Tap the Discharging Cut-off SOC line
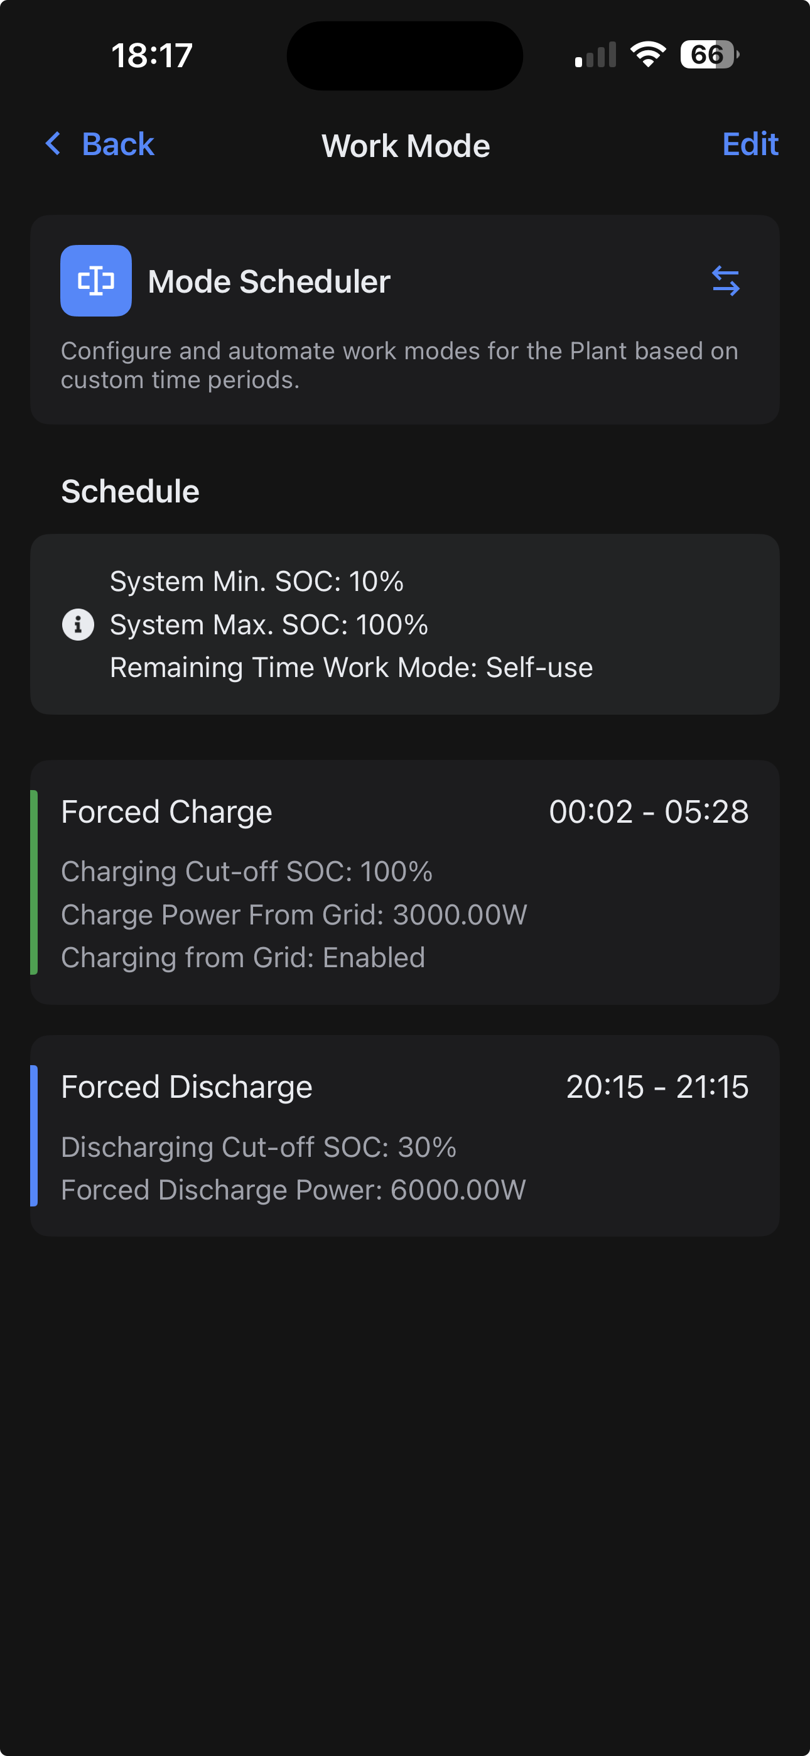Viewport: 810px width, 1756px height. click(259, 1147)
